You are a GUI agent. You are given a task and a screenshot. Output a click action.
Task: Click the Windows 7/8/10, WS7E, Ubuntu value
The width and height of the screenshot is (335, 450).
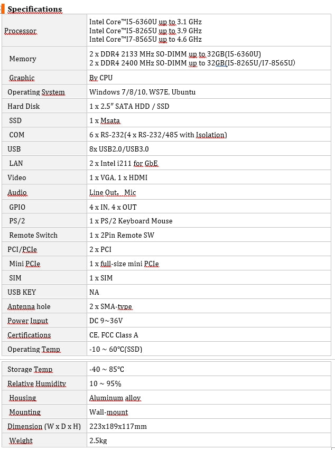coord(142,92)
